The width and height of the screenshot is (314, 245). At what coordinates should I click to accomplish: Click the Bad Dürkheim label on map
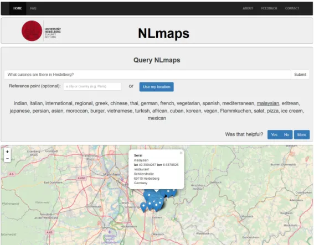53,183
